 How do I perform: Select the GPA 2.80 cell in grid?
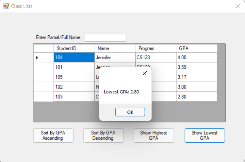tap(197, 97)
